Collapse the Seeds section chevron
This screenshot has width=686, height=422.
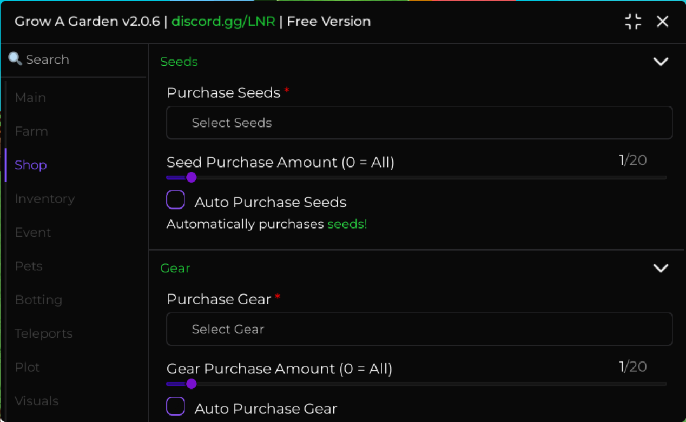tap(661, 62)
